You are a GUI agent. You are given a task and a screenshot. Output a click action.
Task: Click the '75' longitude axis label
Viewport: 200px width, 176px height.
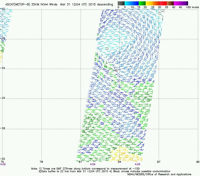point(2,162)
